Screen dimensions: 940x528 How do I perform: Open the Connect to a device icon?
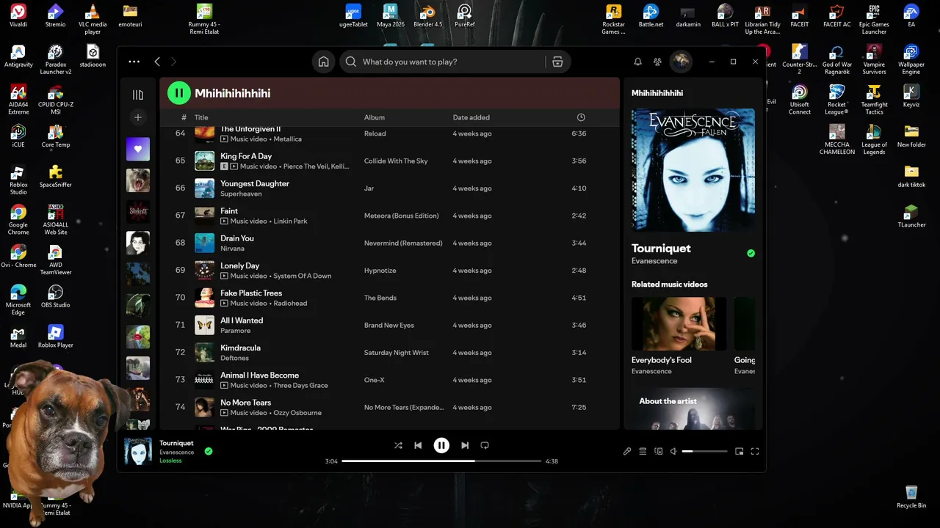659,452
